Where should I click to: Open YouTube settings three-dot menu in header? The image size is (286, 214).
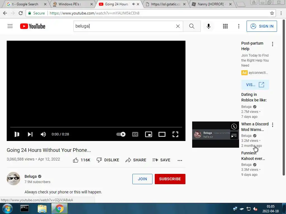[239, 26]
